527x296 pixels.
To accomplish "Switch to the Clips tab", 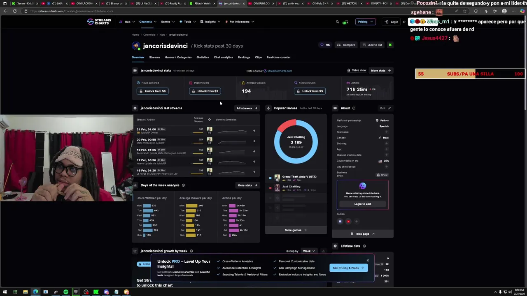I will [258, 57].
